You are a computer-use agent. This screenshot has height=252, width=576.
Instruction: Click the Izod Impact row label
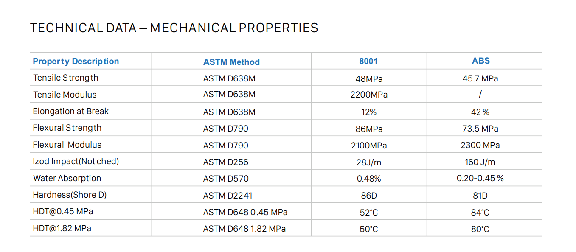click(76, 161)
